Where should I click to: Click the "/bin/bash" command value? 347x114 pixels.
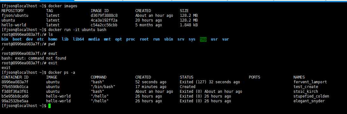tap(103, 87)
